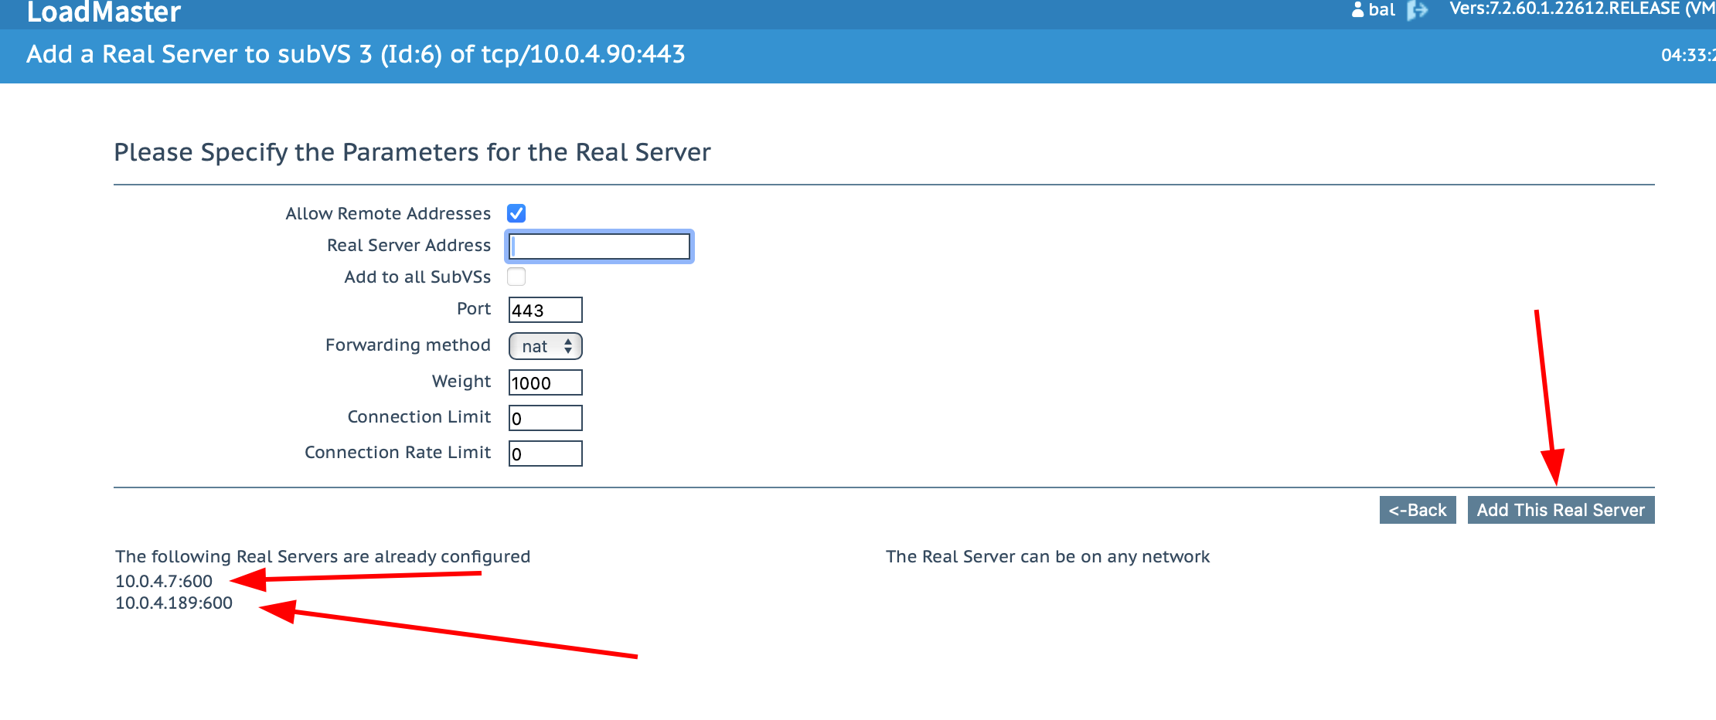Image resolution: width=1716 pixels, height=720 pixels.
Task: Click the user profile icon
Action: (x=1357, y=10)
